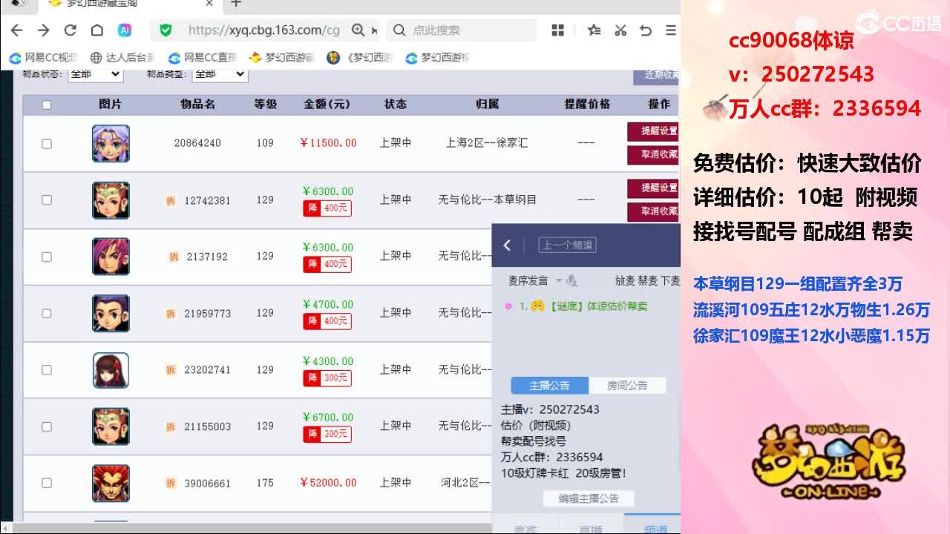Open the 网易CC直播 bookmark

[x=203, y=58]
